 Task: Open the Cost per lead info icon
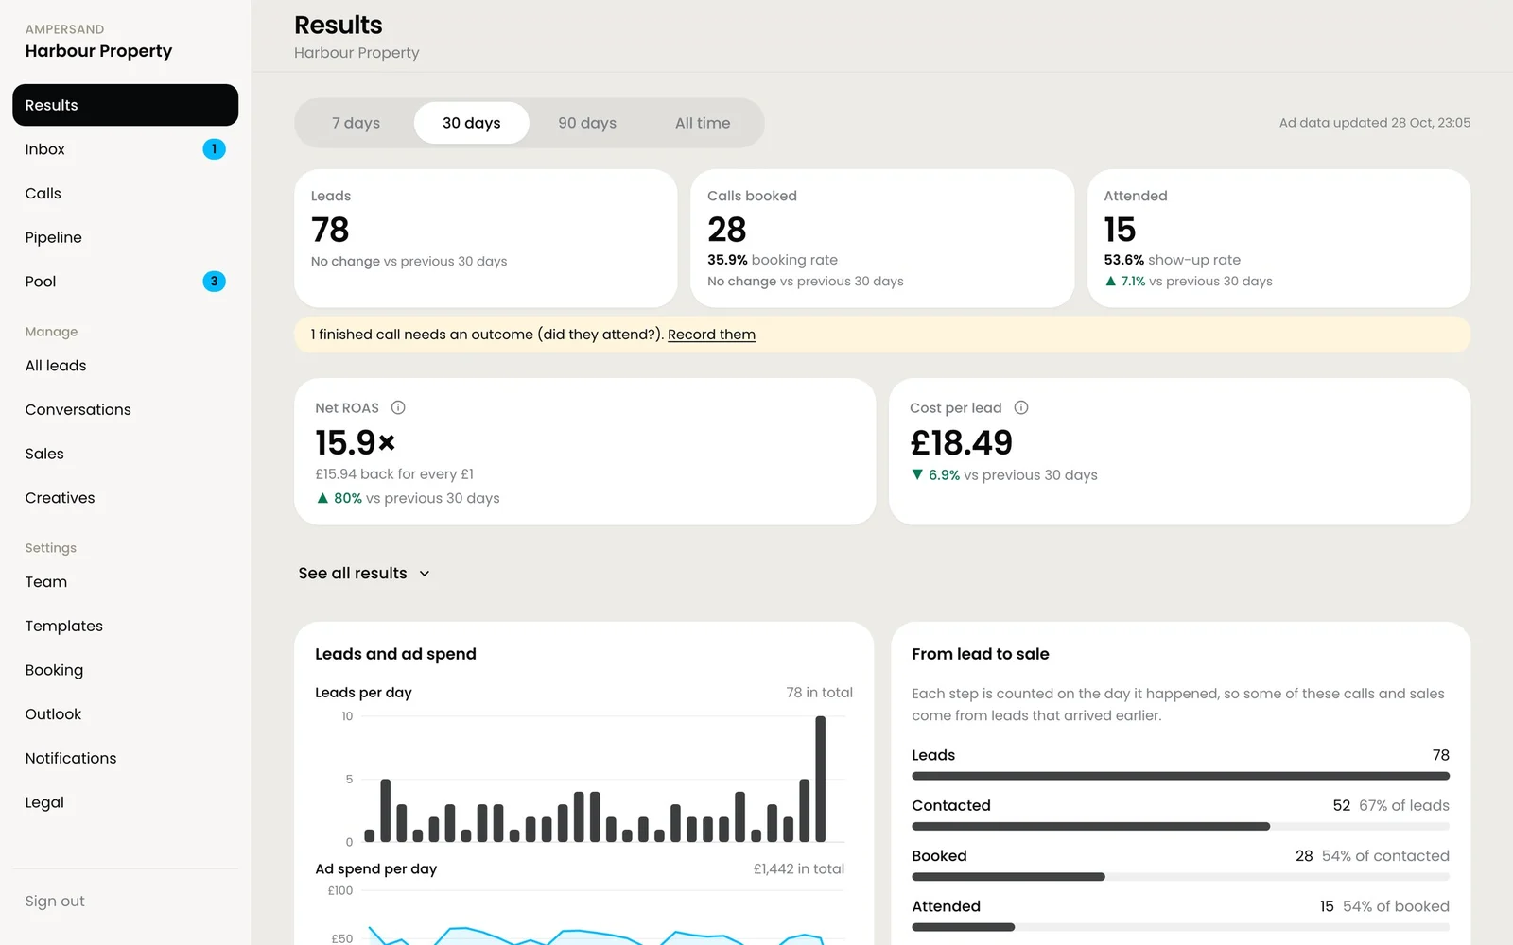(1021, 407)
